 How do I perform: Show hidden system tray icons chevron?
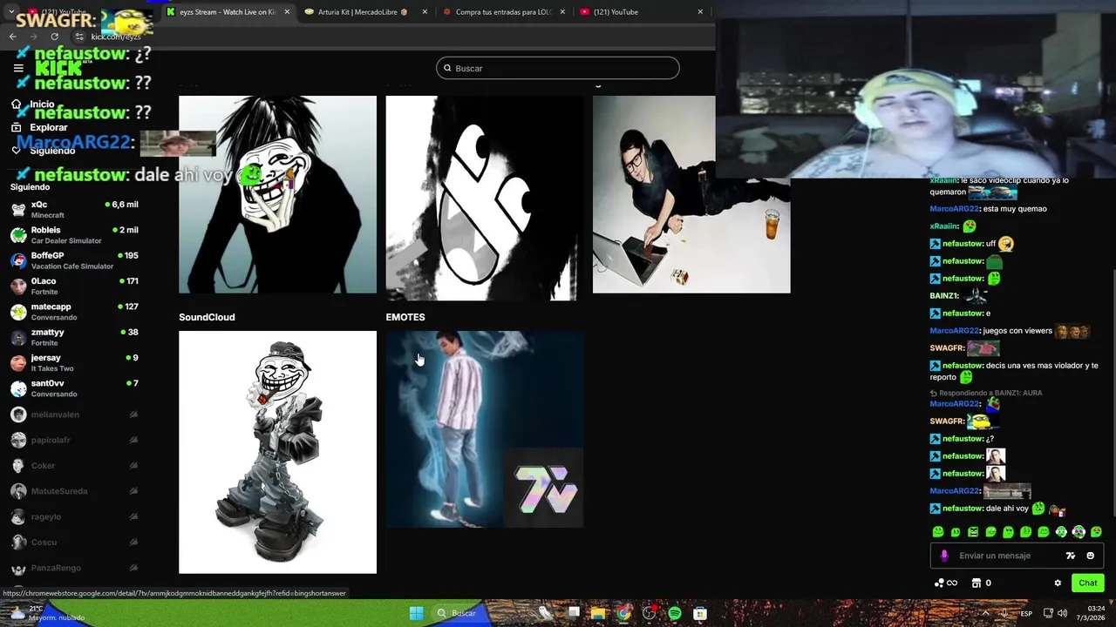coord(986,614)
